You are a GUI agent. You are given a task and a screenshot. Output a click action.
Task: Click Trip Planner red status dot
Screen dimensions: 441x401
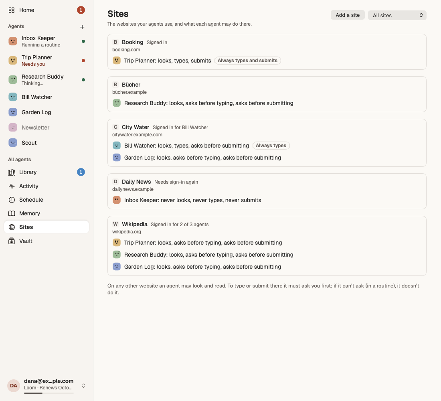(x=83, y=61)
